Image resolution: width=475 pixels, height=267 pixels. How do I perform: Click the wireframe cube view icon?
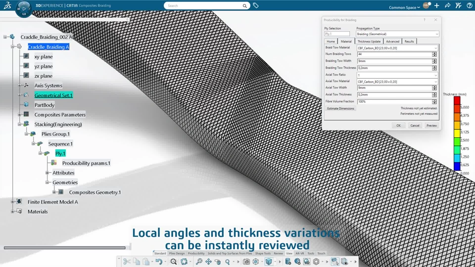[256, 261]
